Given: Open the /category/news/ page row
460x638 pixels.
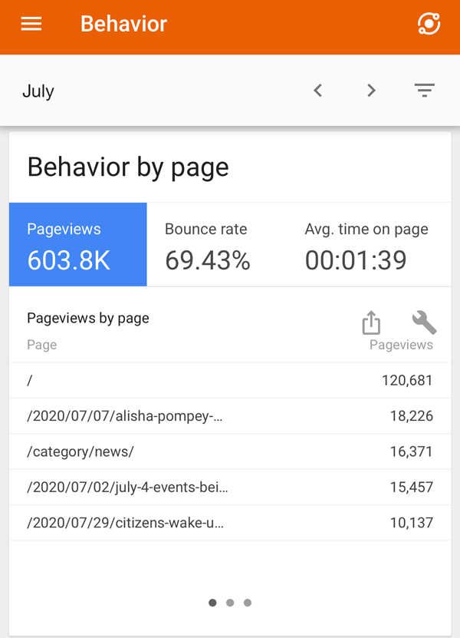Looking at the screenshot, I should pos(230,451).
